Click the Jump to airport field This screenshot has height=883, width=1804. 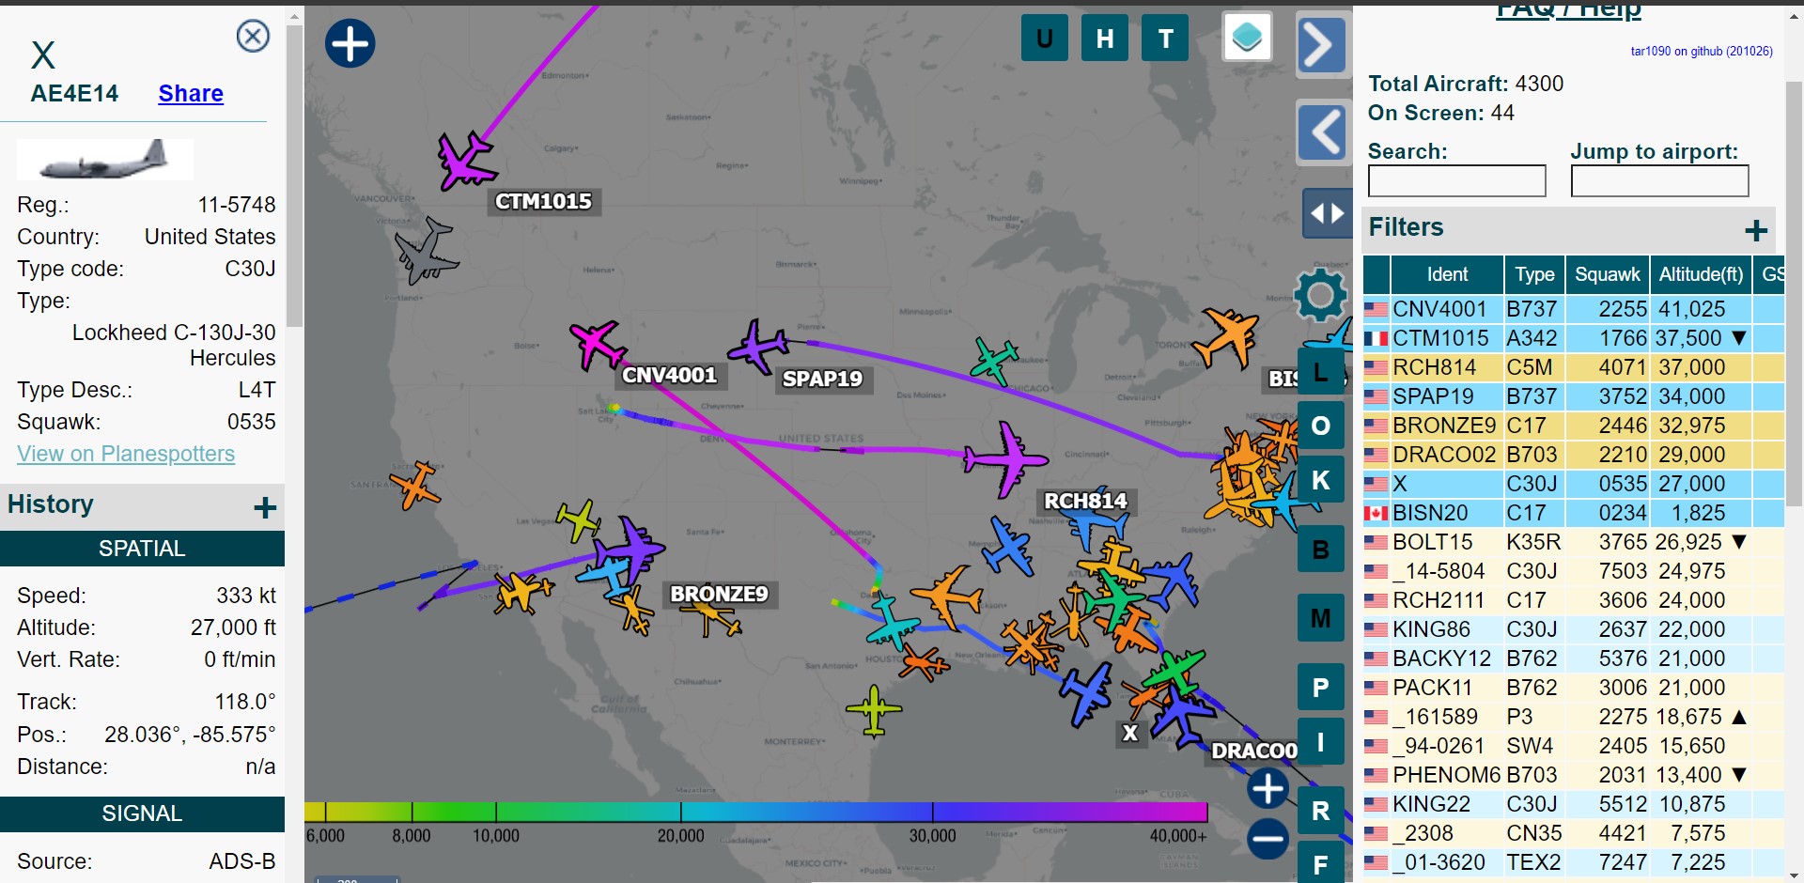pyautogui.click(x=1659, y=181)
